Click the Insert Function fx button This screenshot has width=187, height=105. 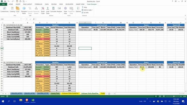34,19
